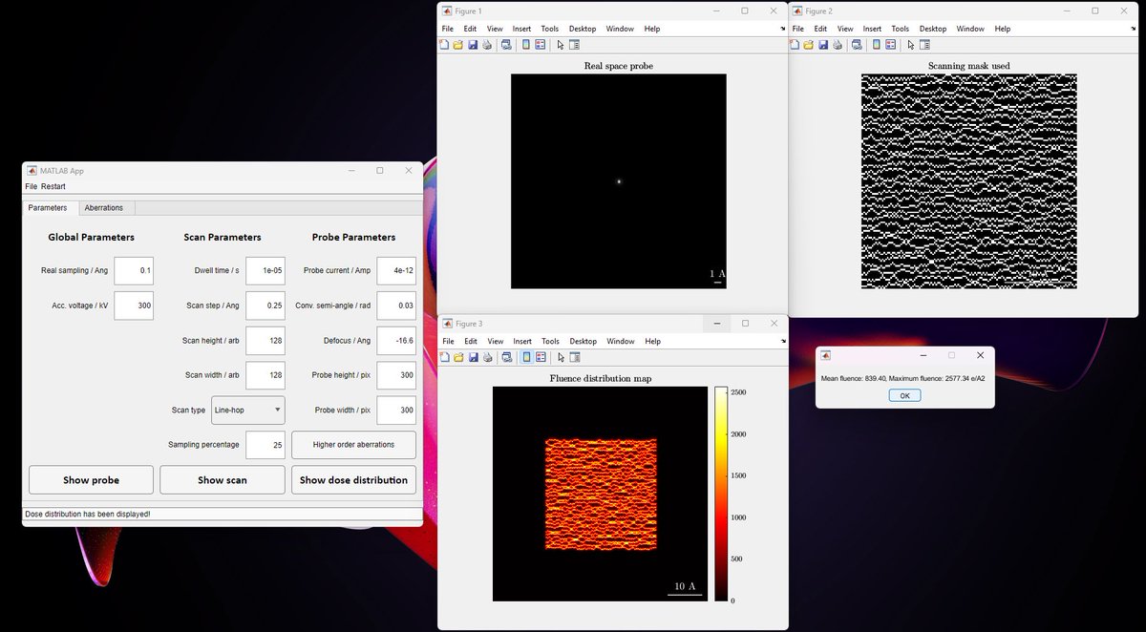Open File menu in MATLAB App window
The width and height of the screenshot is (1146, 632).
31,186
